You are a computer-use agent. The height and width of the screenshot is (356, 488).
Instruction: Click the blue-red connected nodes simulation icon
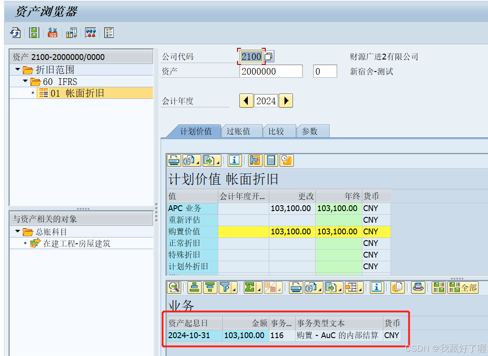tap(90, 33)
